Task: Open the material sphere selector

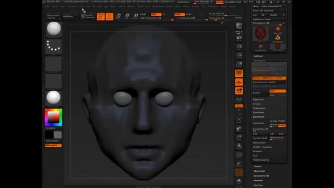Action: pos(54,98)
